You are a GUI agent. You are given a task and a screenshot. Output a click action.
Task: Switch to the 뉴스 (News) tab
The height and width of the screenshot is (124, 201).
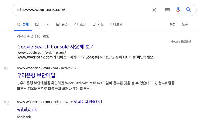pyautogui.click(x=62, y=24)
